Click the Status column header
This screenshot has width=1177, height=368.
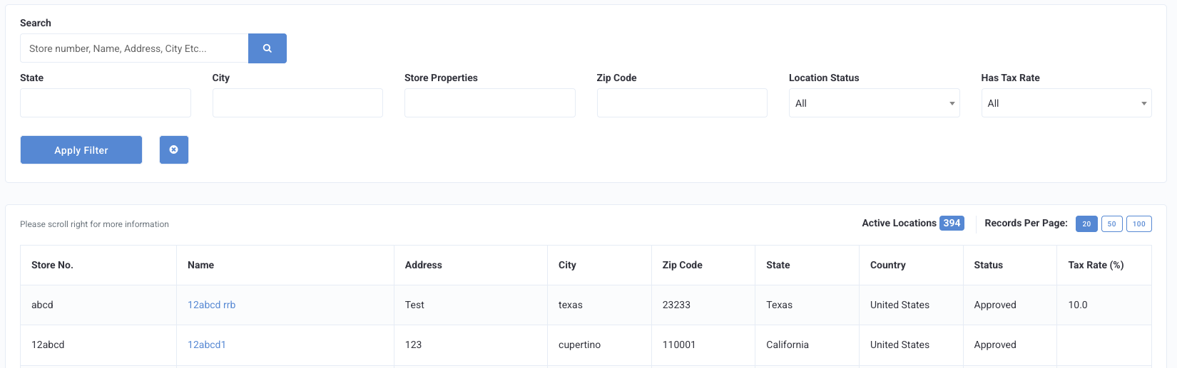coord(989,265)
